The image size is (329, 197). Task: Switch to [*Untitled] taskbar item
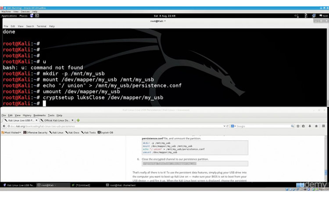tap(81, 185)
